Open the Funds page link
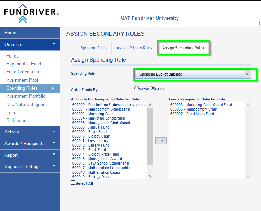The image size is (261, 211). (x=12, y=56)
